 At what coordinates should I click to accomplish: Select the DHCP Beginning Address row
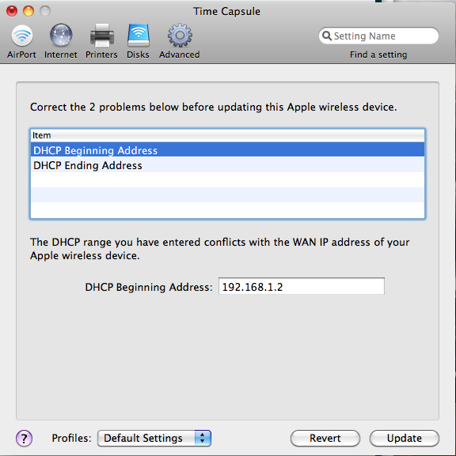227,150
